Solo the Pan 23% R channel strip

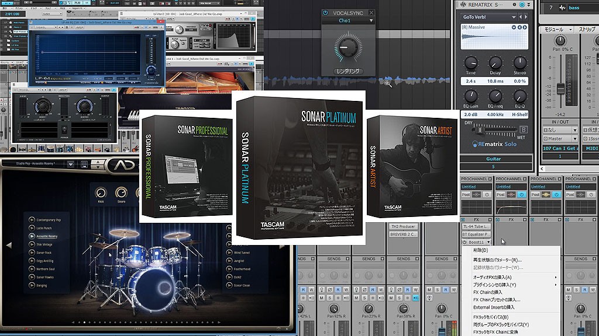pos(364,297)
